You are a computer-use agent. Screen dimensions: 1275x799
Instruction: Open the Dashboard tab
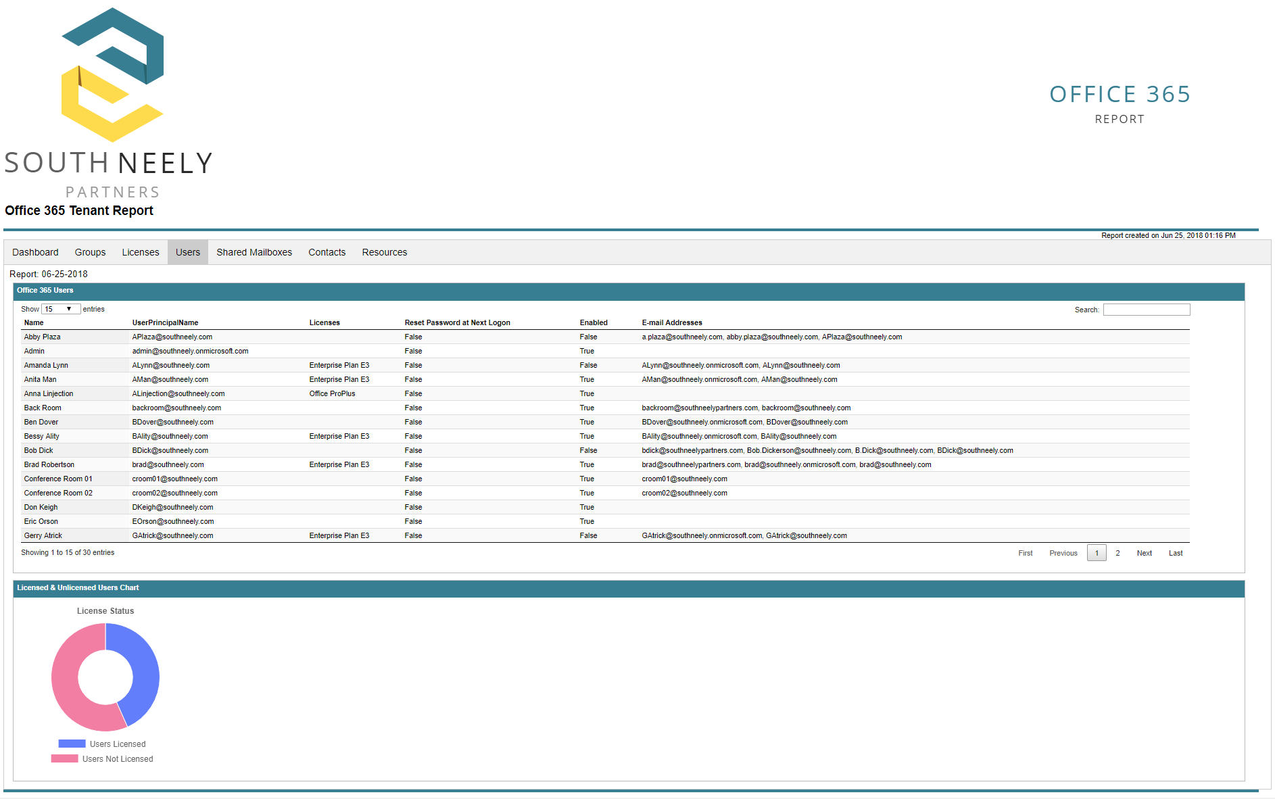35,252
